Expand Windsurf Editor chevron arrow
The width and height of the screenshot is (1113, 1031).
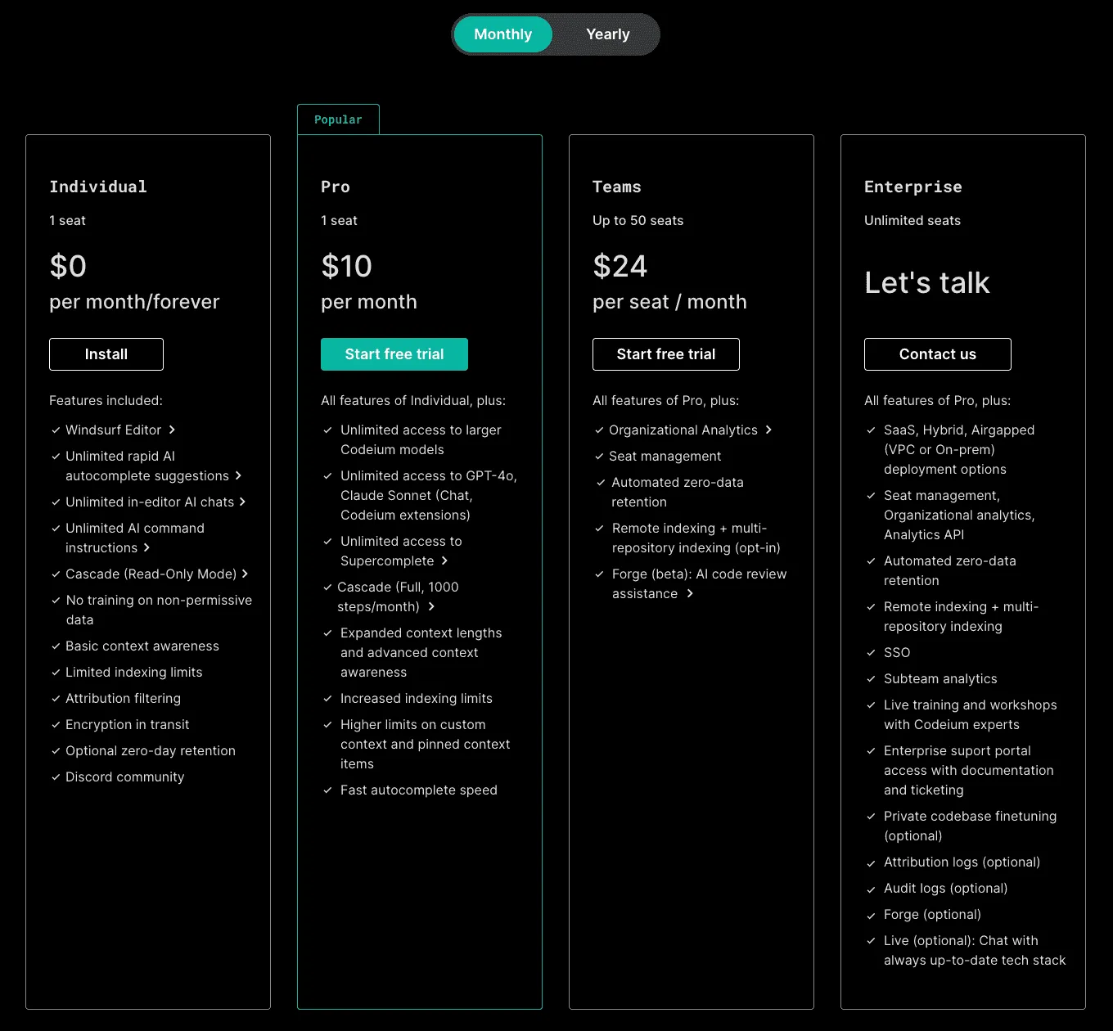pyautogui.click(x=172, y=430)
